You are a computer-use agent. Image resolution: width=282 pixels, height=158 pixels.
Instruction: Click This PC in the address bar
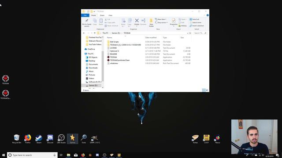click(x=105, y=33)
